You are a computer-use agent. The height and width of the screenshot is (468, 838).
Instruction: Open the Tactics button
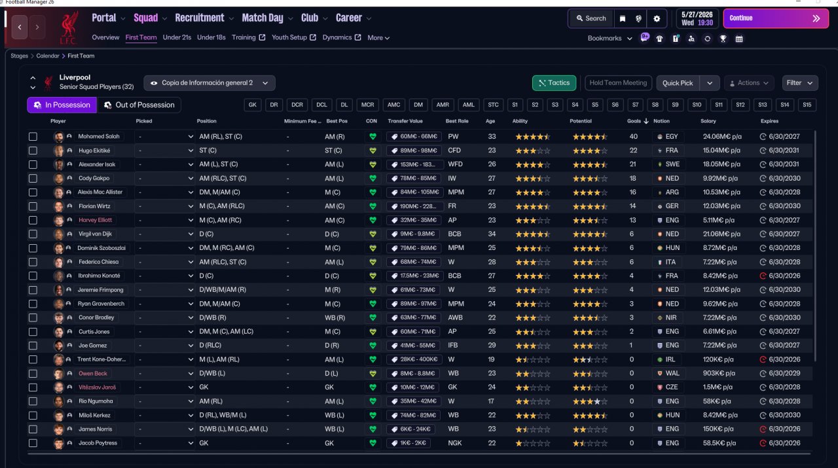555,83
